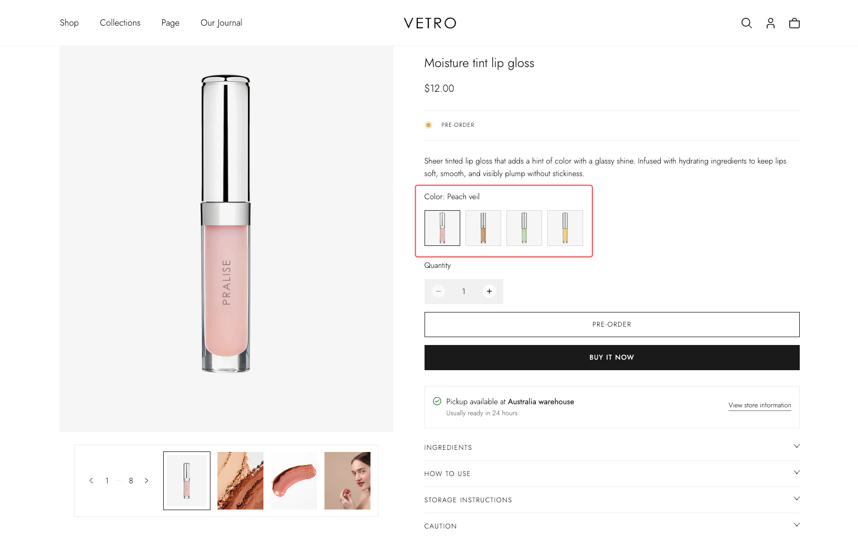Select the brown lip gloss color
Viewport: 858px width, 539px height.
(483, 228)
